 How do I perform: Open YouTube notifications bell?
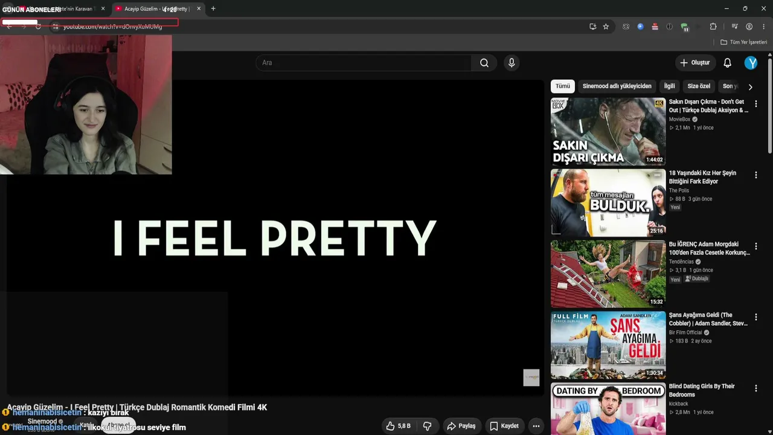tap(727, 63)
